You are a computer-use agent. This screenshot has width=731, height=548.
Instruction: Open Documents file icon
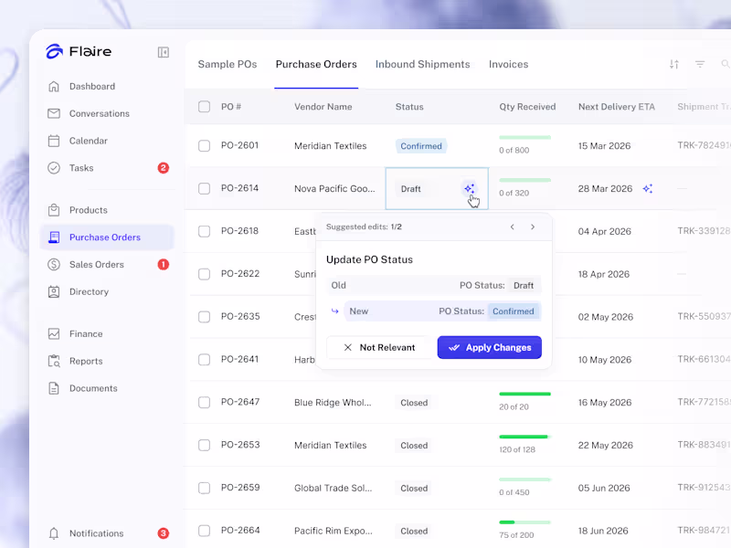tap(54, 388)
